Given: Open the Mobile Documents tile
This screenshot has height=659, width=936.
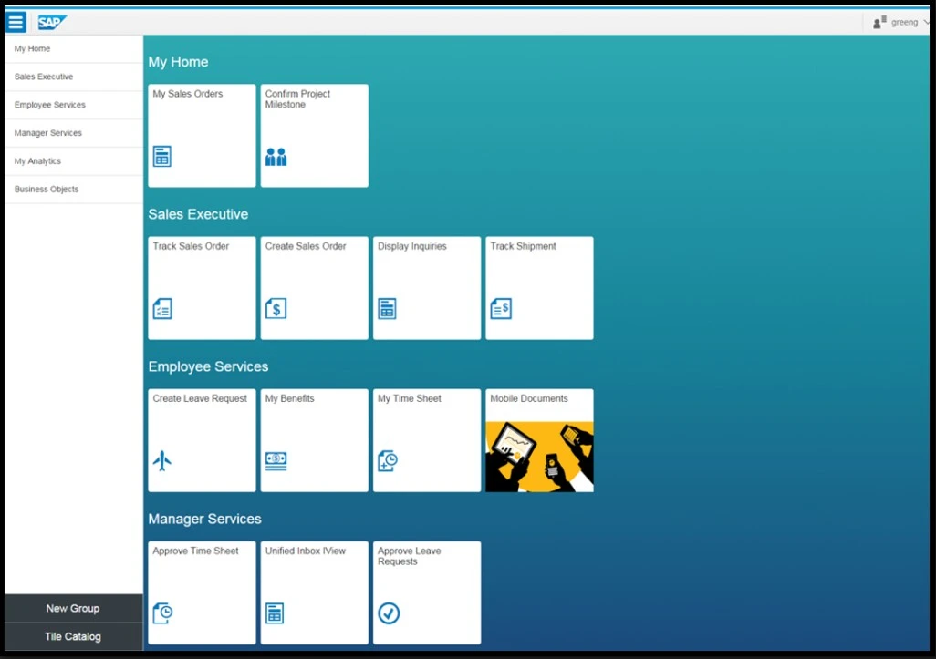Looking at the screenshot, I should (x=538, y=439).
